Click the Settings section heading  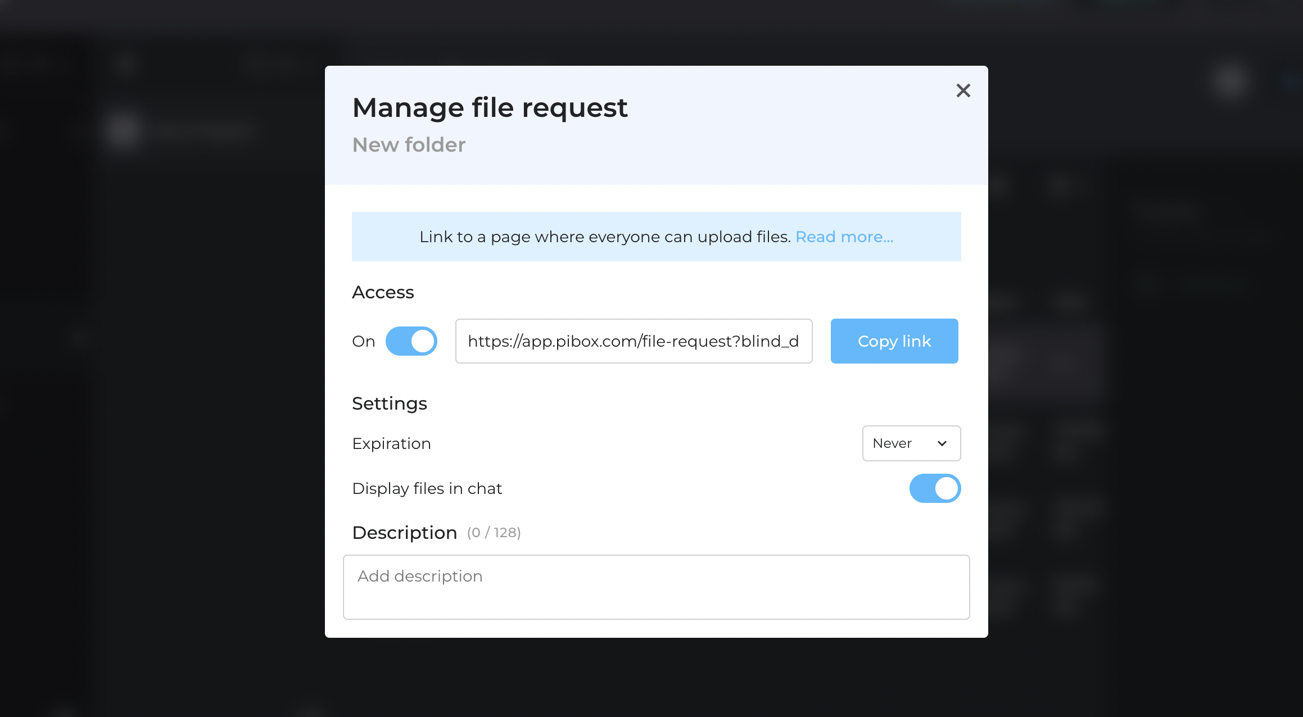click(x=390, y=403)
